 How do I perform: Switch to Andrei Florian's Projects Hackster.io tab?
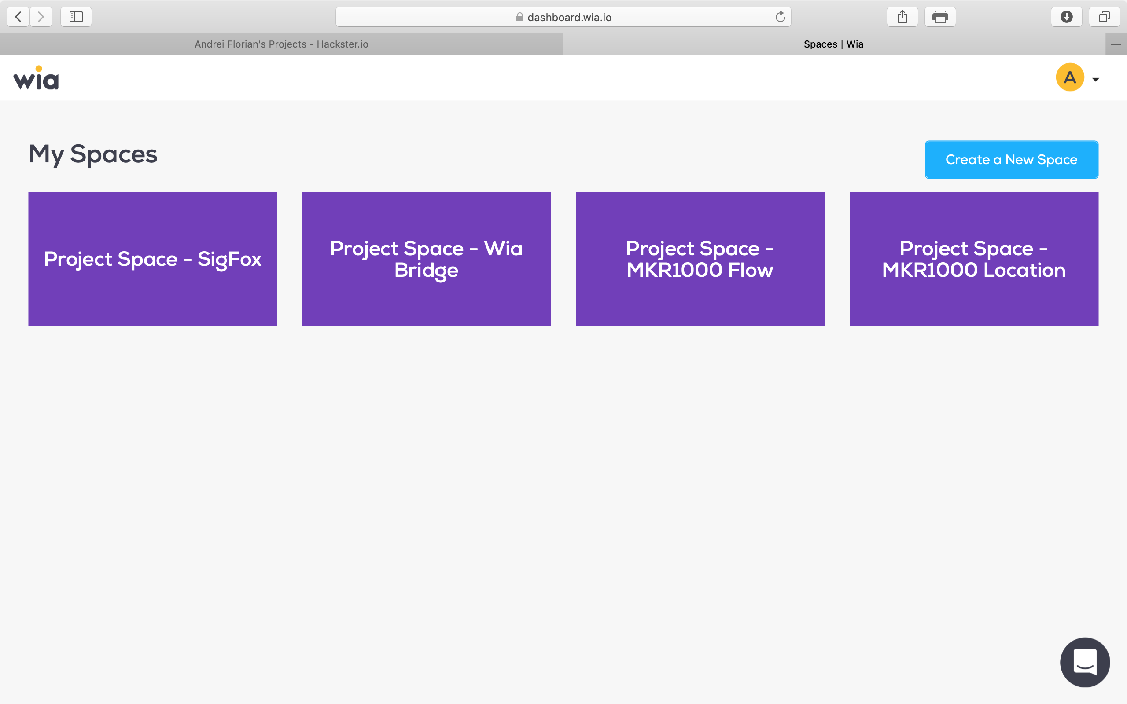click(x=281, y=44)
